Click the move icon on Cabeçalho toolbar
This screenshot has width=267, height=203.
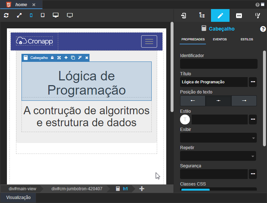click(59, 58)
